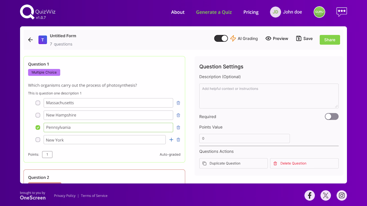The height and width of the screenshot is (206, 367).
Task: Click the back arrow beside Untitled Form
Action: 30,40
